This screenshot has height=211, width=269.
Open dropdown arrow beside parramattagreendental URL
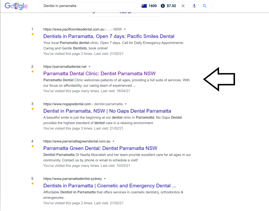(114, 141)
